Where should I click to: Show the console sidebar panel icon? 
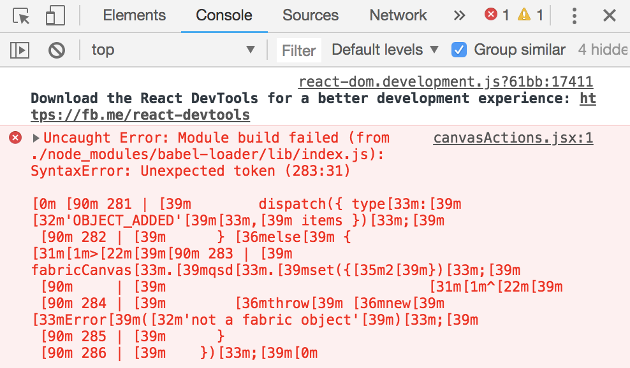pyautogui.click(x=20, y=50)
